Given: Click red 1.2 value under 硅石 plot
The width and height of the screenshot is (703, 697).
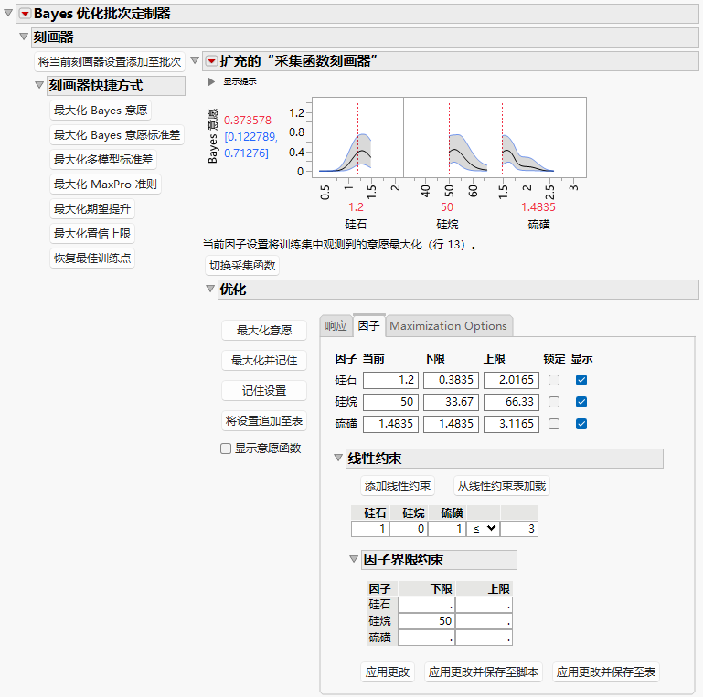Looking at the screenshot, I should tap(356, 207).
